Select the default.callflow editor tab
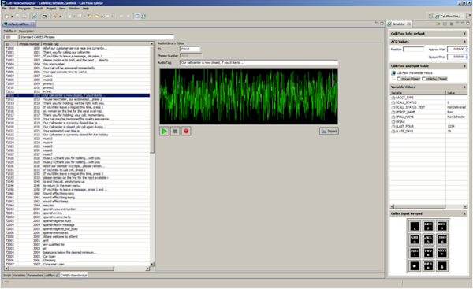 point(18,24)
